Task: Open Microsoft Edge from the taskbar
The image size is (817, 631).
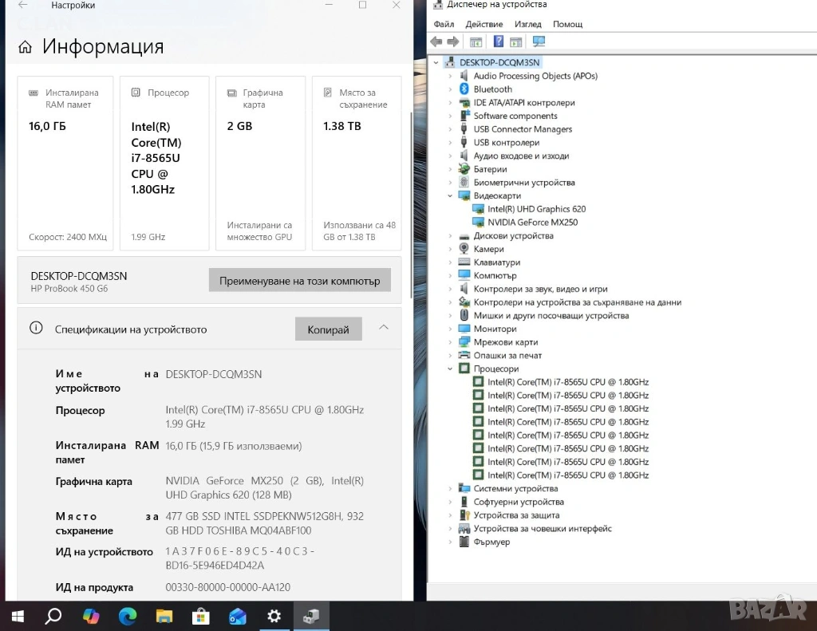Action: tap(127, 616)
